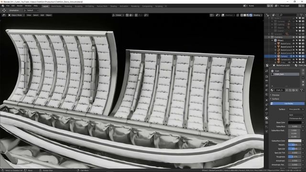The height and width of the screenshot is (172, 306).
Task: Toggle eye visibility for Camera.001
Action: [293, 59]
